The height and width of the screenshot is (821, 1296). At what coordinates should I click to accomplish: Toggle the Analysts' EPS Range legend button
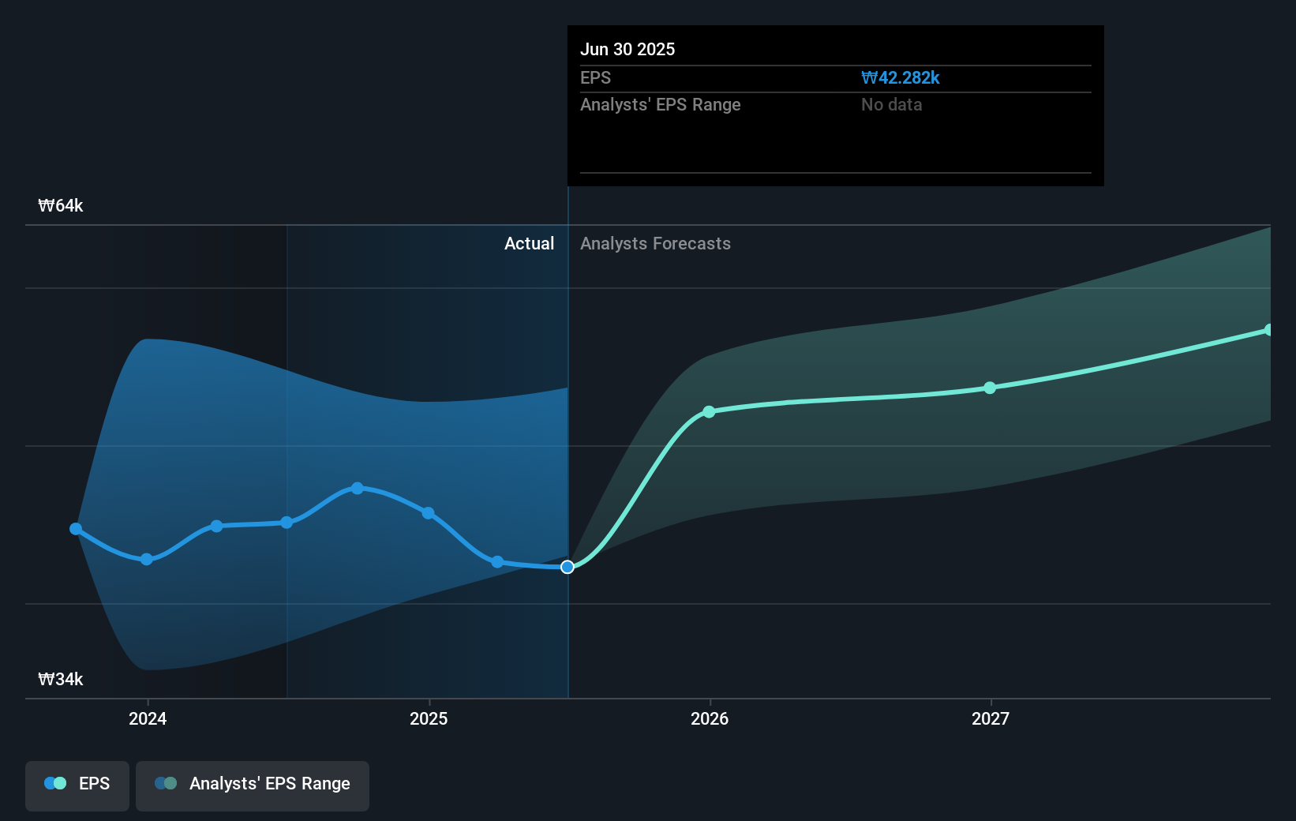[x=253, y=785]
